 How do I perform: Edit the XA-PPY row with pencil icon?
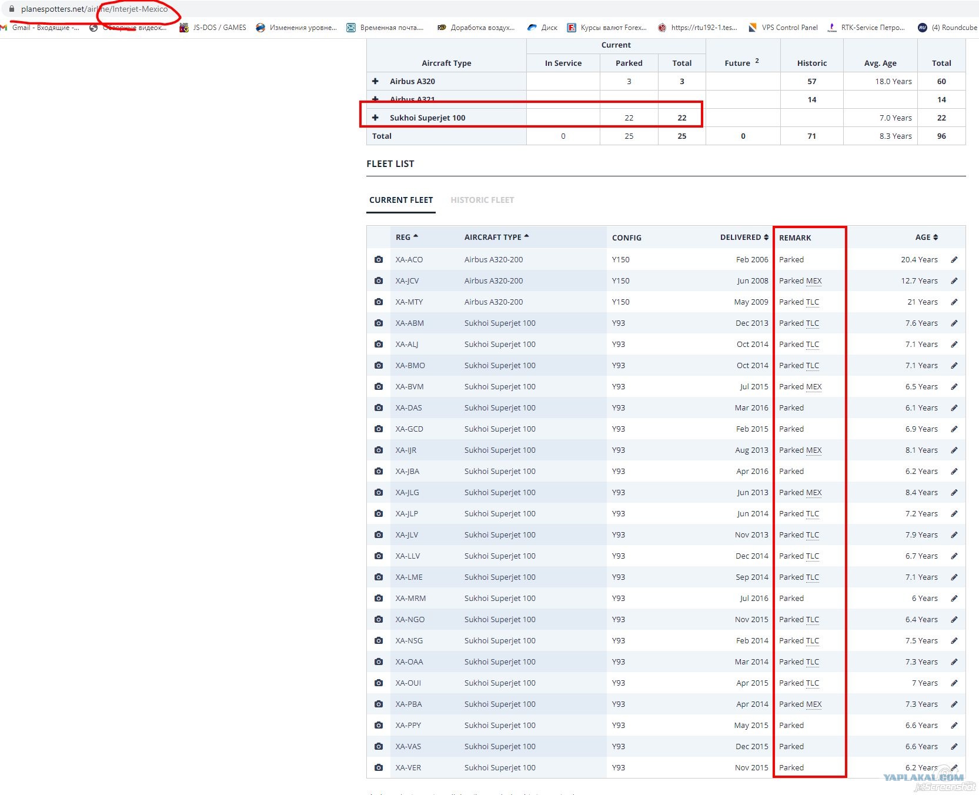954,725
